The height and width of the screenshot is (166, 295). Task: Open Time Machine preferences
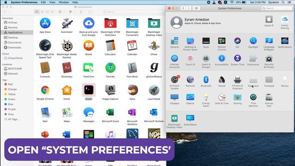coord(253,101)
